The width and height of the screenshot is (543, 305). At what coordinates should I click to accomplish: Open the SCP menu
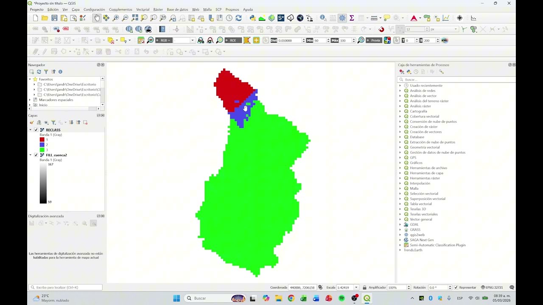click(218, 9)
